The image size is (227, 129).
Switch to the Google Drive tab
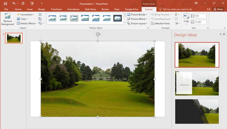[x=131, y=9]
